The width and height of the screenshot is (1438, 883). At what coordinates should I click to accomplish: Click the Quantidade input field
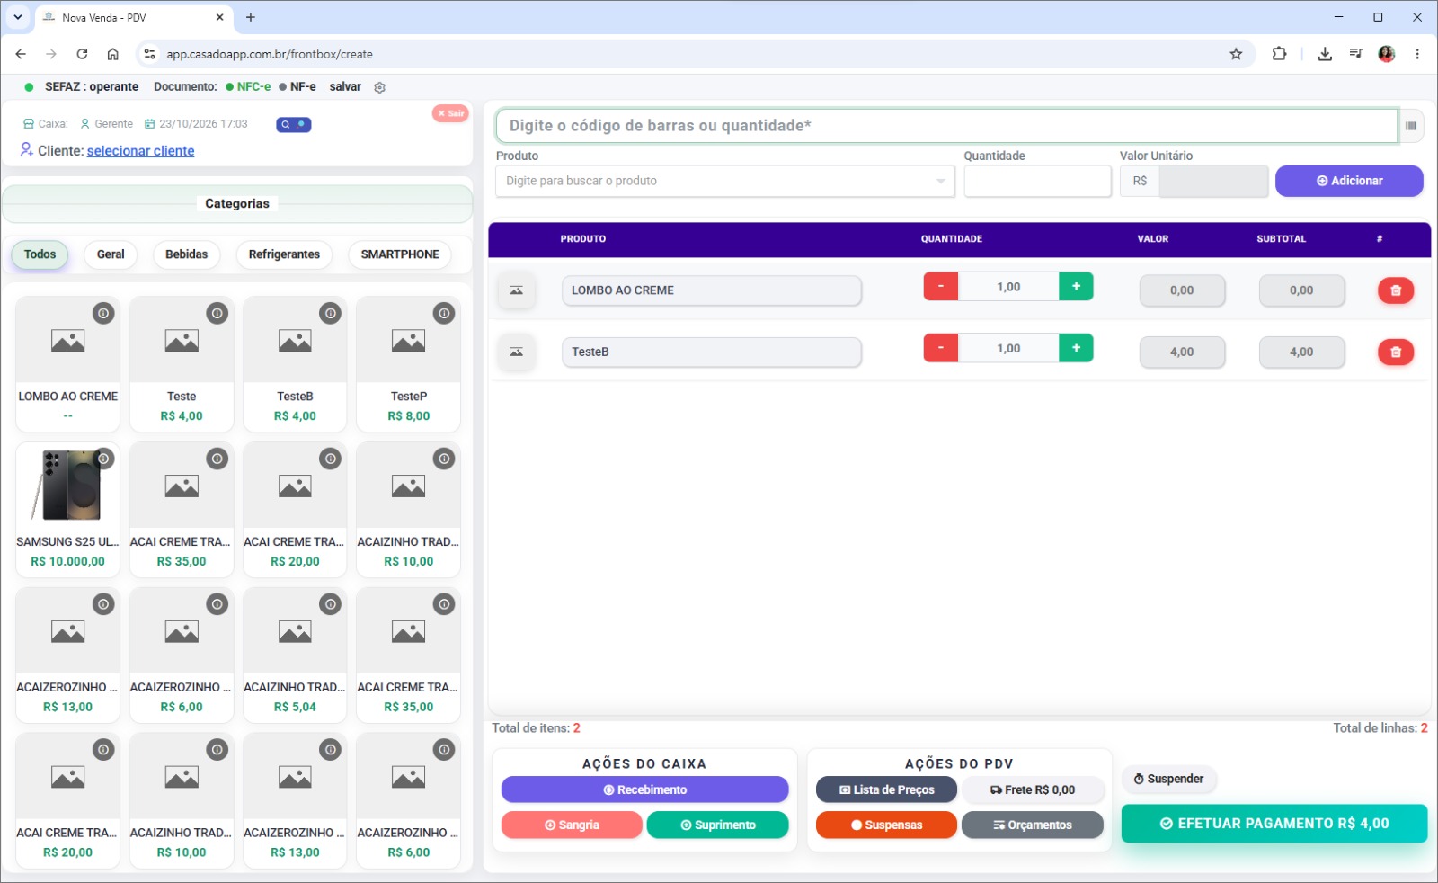tap(1037, 181)
